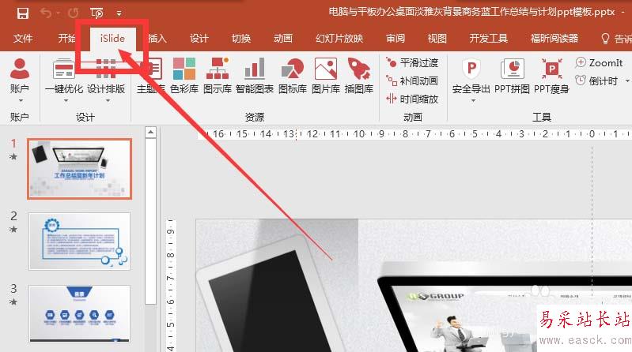Click 时间缩放 time scaling
The image size is (632, 352).
click(412, 99)
